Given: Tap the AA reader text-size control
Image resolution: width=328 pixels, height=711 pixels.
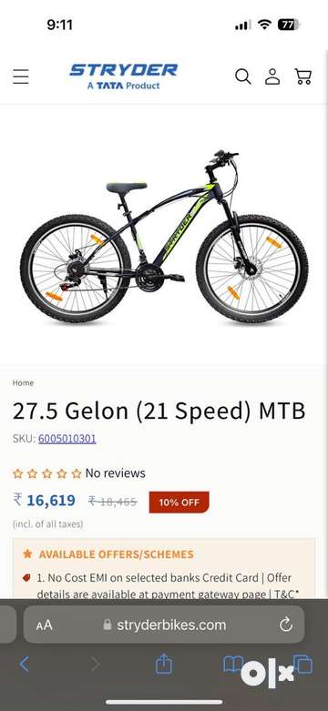Looking at the screenshot, I should tap(45, 625).
